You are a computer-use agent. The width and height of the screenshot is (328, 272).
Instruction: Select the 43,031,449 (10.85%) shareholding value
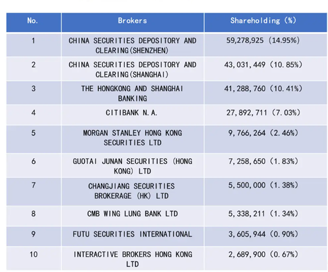tap(263, 65)
